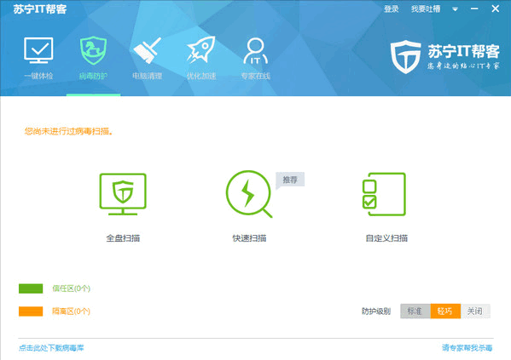511x360 pixels.
Task: Set protection level to 标准
Action: click(415, 311)
